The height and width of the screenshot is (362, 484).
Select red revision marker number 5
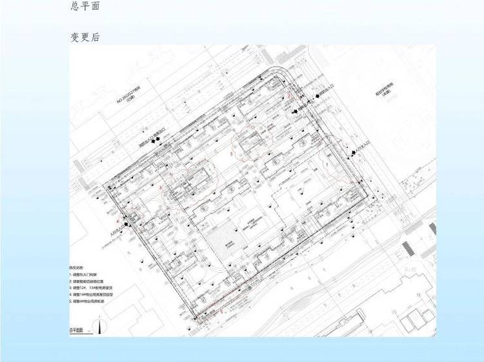(x=221, y=312)
